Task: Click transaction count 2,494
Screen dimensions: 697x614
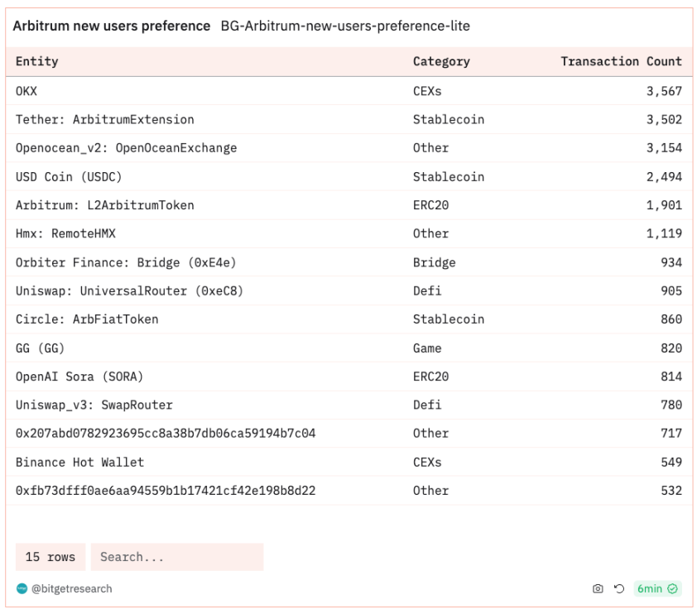Action: (664, 177)
